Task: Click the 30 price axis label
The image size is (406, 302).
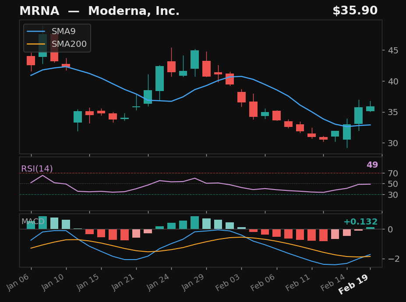Action: [x=393, y=143]
